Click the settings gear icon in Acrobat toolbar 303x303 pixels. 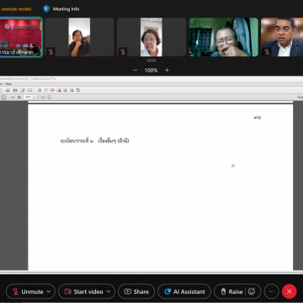pyautogui.click(x=40, y=90)
